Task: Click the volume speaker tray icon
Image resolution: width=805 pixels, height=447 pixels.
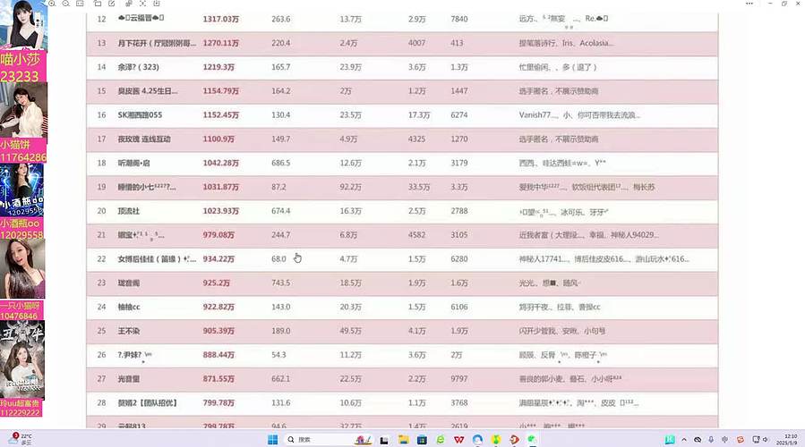Action: [766, 439]
